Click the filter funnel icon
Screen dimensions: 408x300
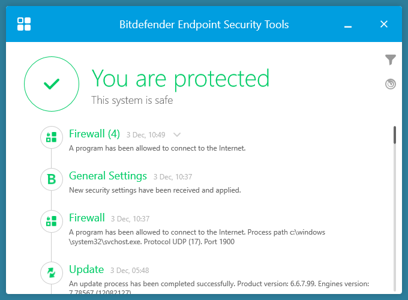(x=391, y=59)
